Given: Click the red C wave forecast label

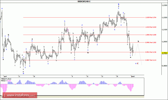Looking at the screenshot, I should (x=138, y=63).
